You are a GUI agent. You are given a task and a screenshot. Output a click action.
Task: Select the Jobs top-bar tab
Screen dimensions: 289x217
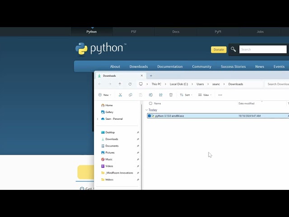pos(260,32)
